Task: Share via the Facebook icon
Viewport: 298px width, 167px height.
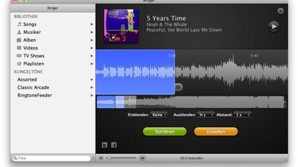Action: tap(114, 145)
